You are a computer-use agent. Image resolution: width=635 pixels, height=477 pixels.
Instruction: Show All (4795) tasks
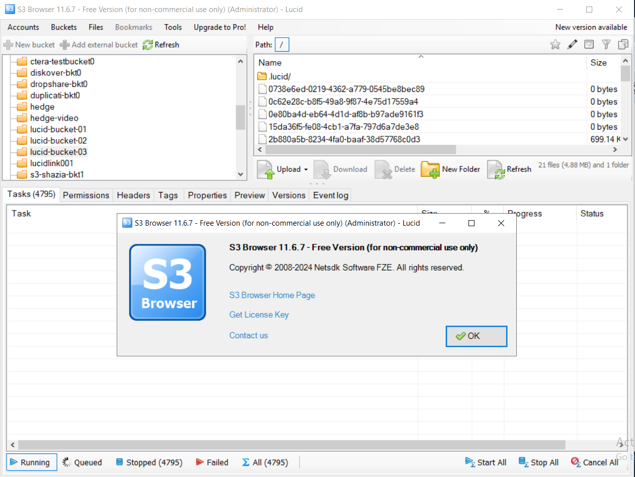[265, 462]
